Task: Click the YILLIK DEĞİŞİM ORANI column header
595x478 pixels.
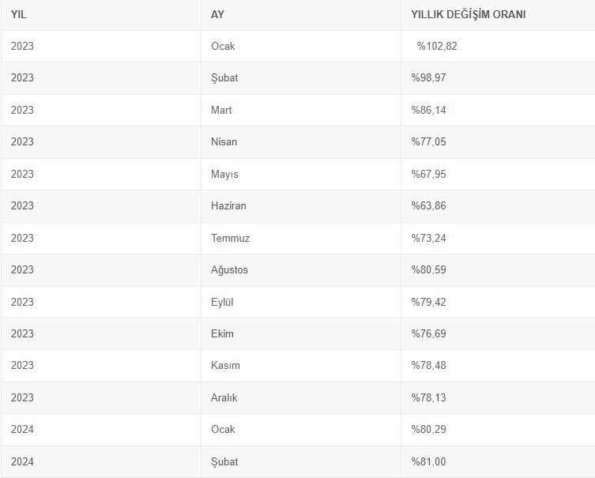Action: coord(469,14)
